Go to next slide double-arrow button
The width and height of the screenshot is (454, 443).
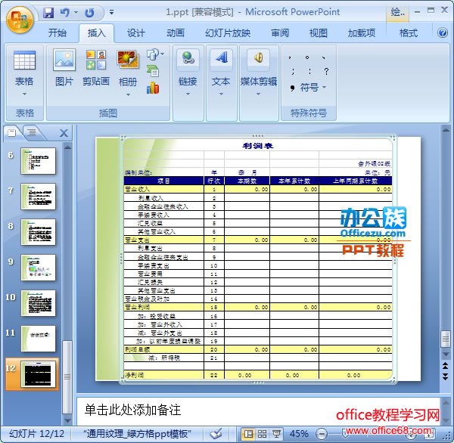(x=446, y=376)
